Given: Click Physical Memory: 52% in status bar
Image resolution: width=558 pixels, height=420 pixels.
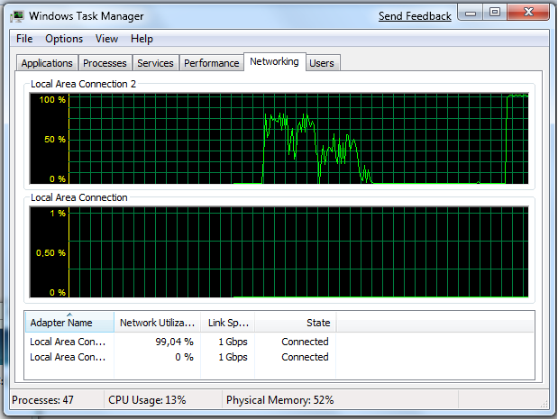Looking at the screenshot, I should coord(279,400).
